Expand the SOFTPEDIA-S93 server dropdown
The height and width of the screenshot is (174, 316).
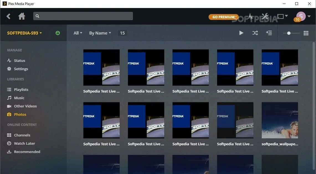pyautogui.click(x=24, y=33)
